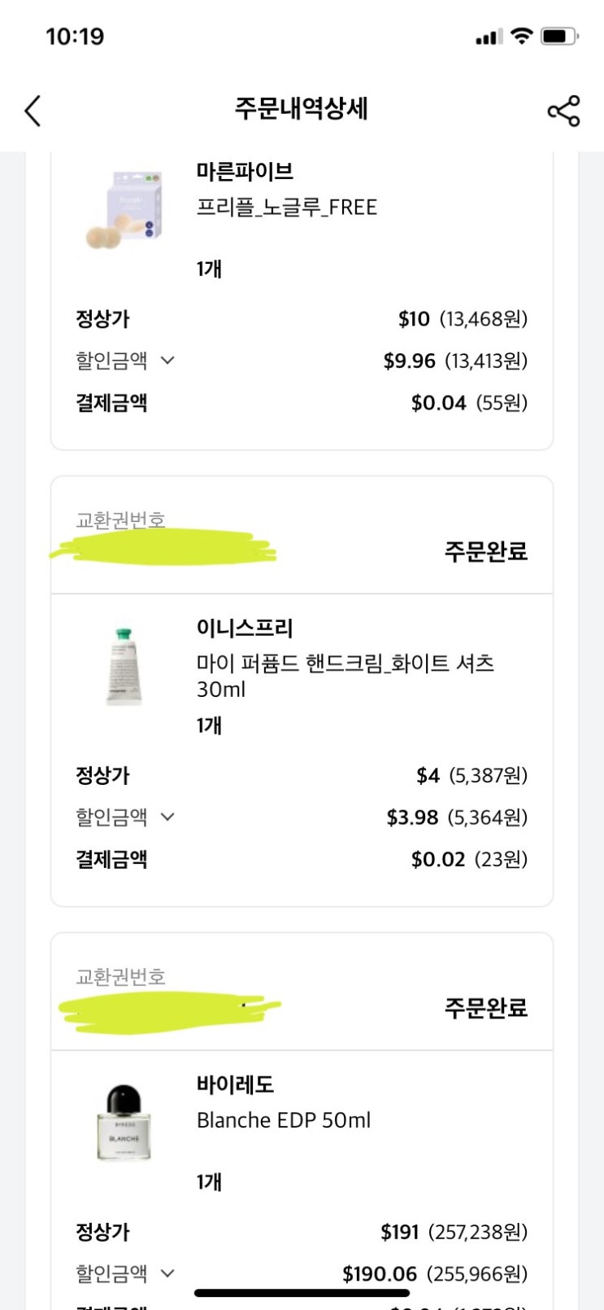604x1310 pixels.
Task: Tap the 주문내역상세 page title
Action: (x=302, y=108)
